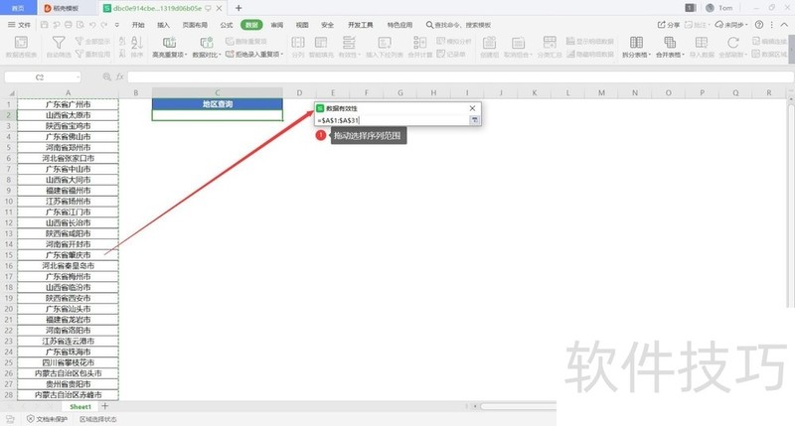
Task: Click the fx insert function icon
Action: coord(120,77)
